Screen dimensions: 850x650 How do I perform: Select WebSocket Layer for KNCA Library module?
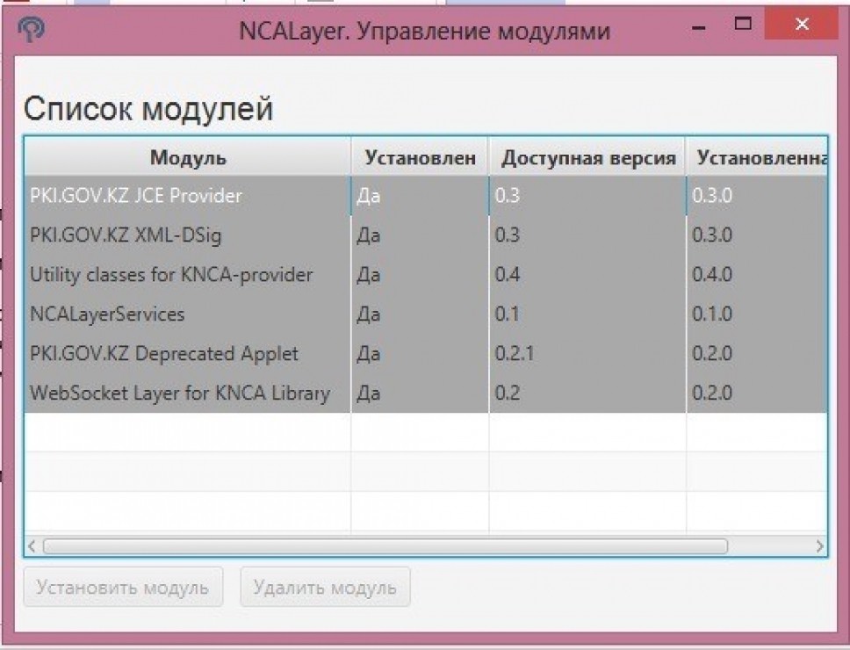click(426, 394)
